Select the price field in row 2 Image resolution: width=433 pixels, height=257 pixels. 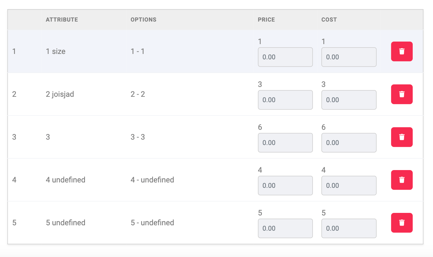[285, 100]
